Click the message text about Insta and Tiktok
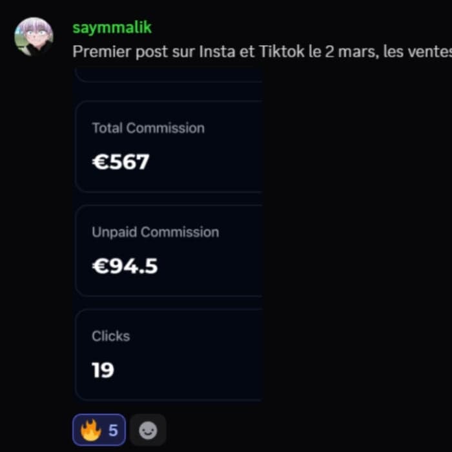Image resolution: width=452 pixels, height=452 pixels. point(262,52)
